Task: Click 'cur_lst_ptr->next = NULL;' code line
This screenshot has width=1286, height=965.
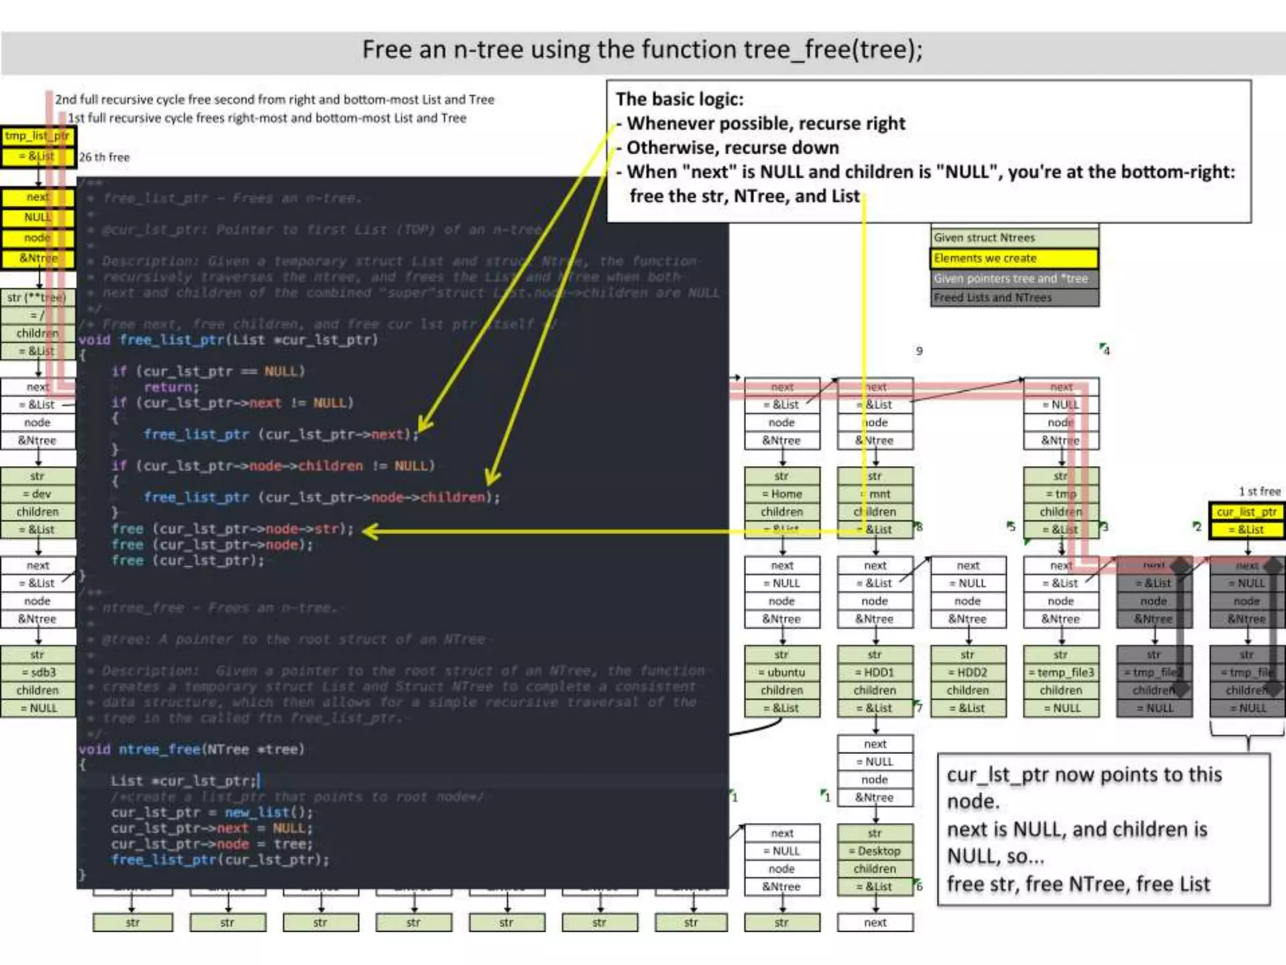Action: (212, 828)
